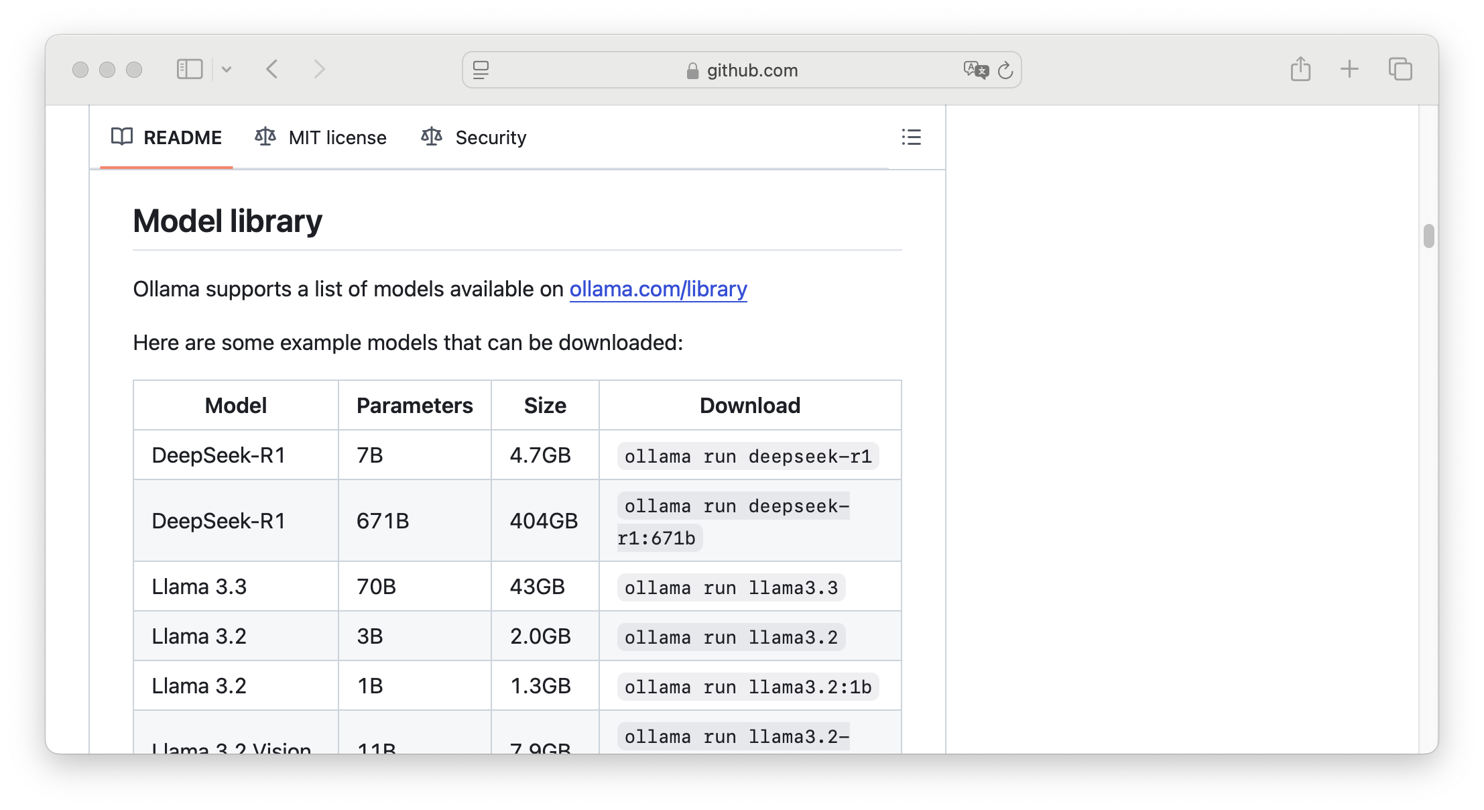Click the scales icon beside MIT license
Viewport: 1484px width, 810px height.
click(265, 137)
